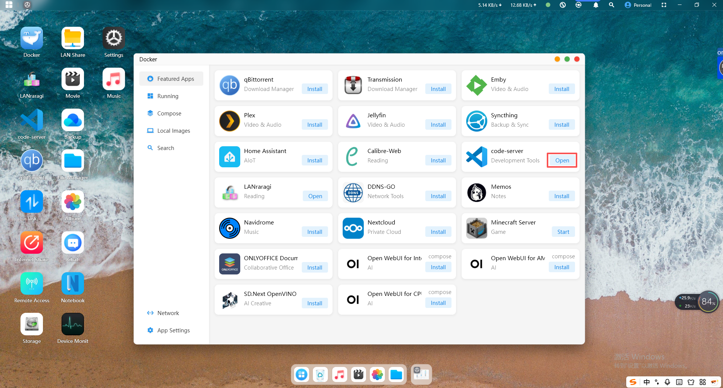Install Calibre-Web
Image resolution: width=723 pixels, height=388 pixels.
click(x=438, y=161)
